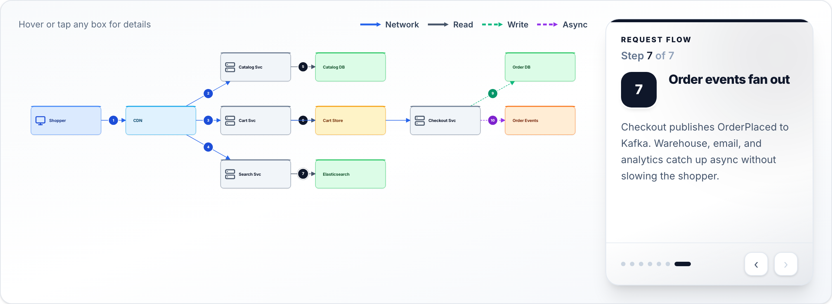
Task: Click the server icon in Catalog Svc
Action: [x=230, y=67]
